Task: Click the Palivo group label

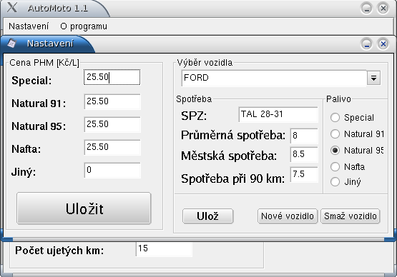Action: [x=338, y=99]
